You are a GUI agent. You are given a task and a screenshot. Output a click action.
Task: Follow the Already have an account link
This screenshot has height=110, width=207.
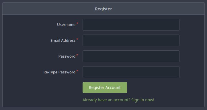(x=118, y=100)
